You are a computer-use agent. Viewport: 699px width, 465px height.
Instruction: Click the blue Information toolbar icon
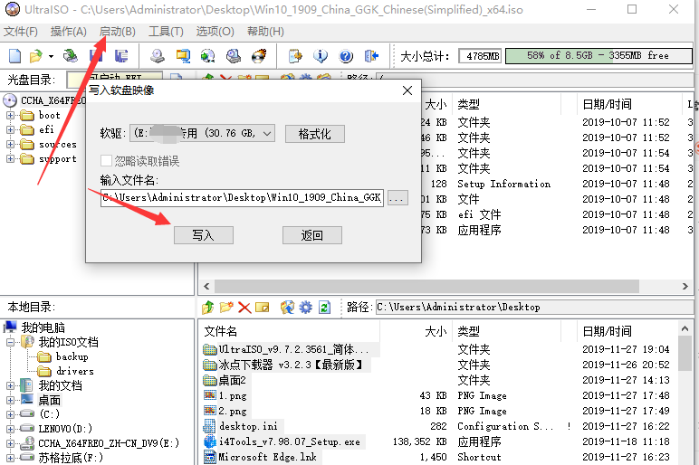(321, 56)
